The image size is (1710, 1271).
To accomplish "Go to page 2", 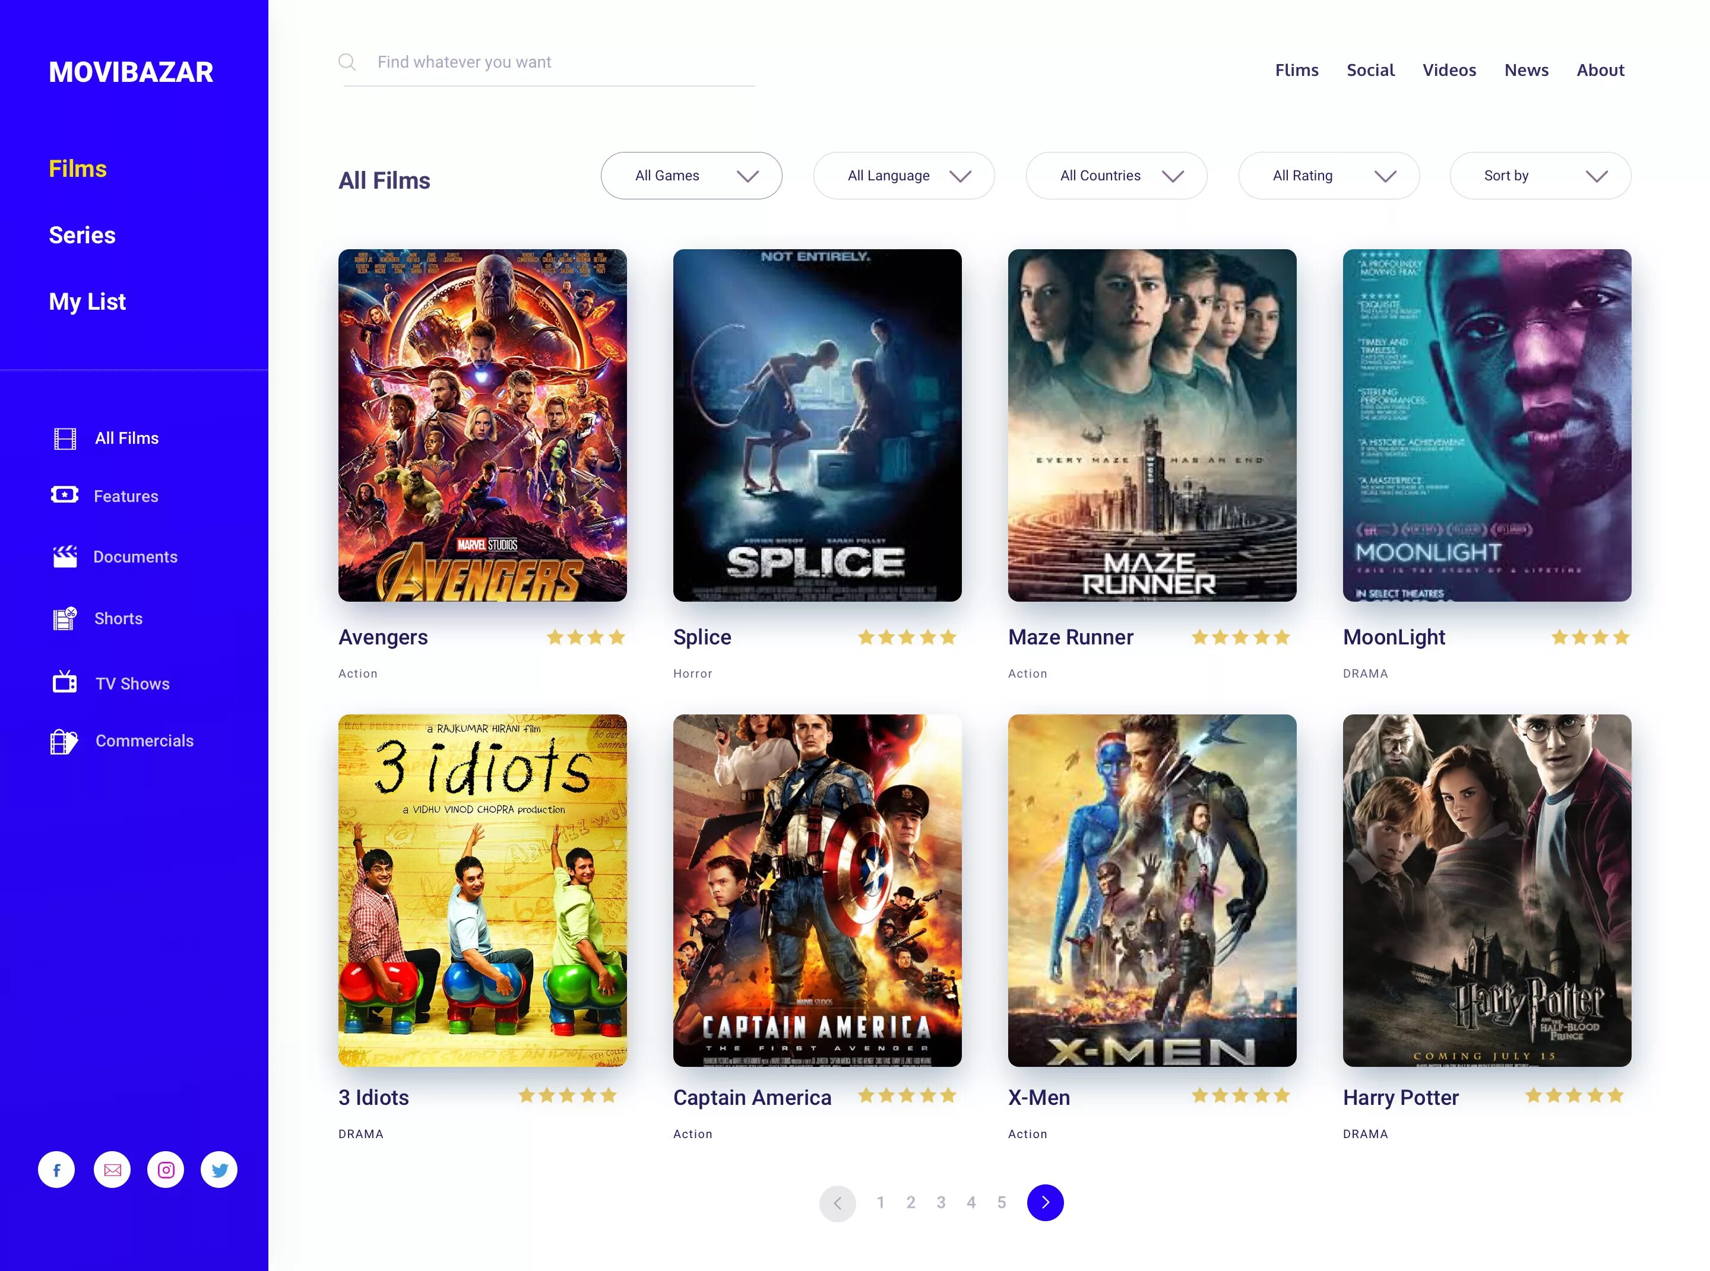I will click(x=911, y=1203).
